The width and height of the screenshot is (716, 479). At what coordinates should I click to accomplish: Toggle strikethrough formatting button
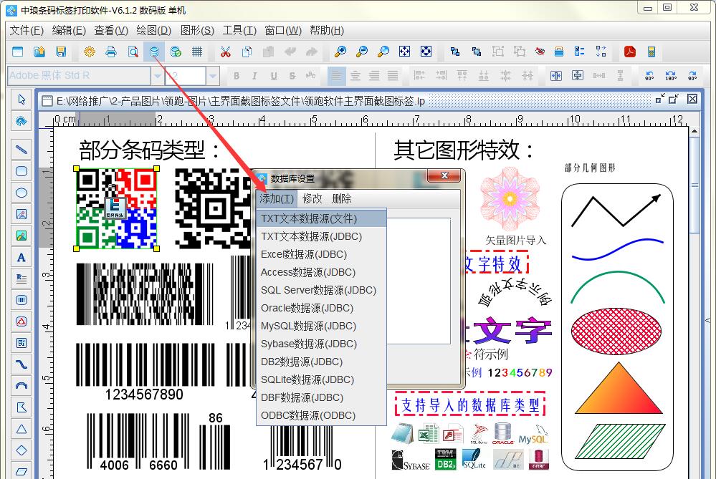292,76
